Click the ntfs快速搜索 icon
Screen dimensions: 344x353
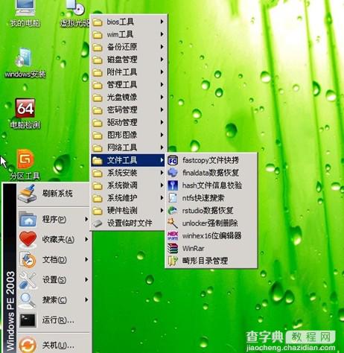[173, 198]
